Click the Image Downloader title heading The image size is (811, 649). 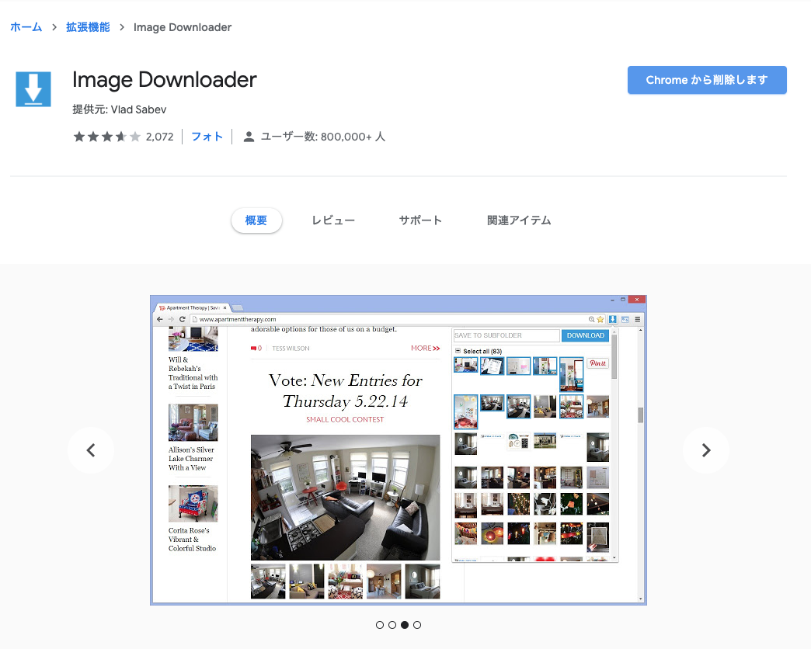(x=165, y=80)
